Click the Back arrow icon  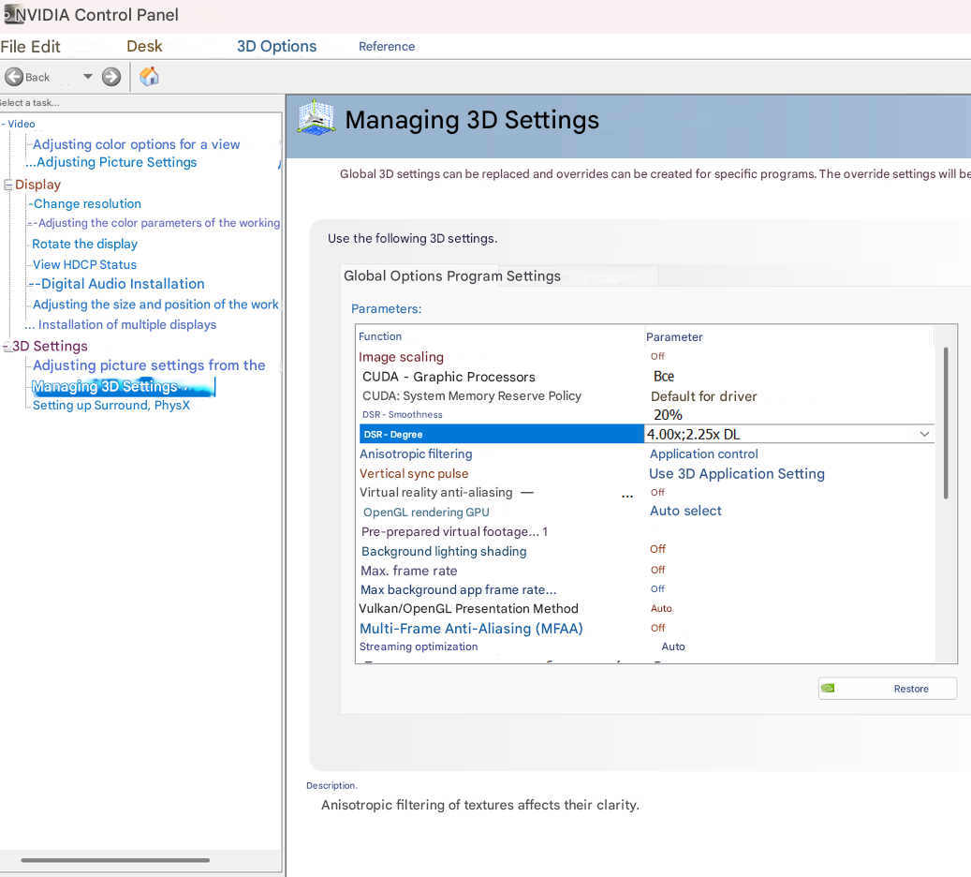[14, 77]
